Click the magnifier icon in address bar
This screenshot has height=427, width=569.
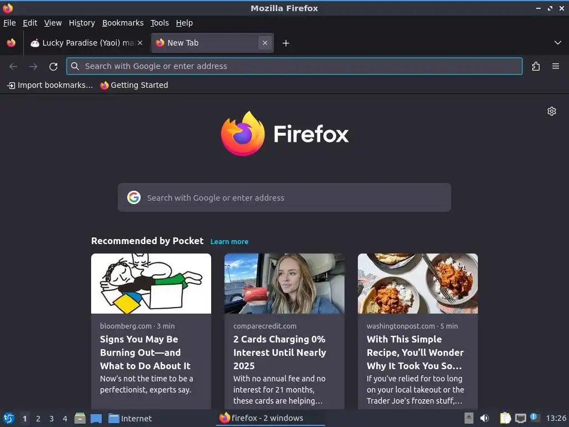[x=75, y=66]
